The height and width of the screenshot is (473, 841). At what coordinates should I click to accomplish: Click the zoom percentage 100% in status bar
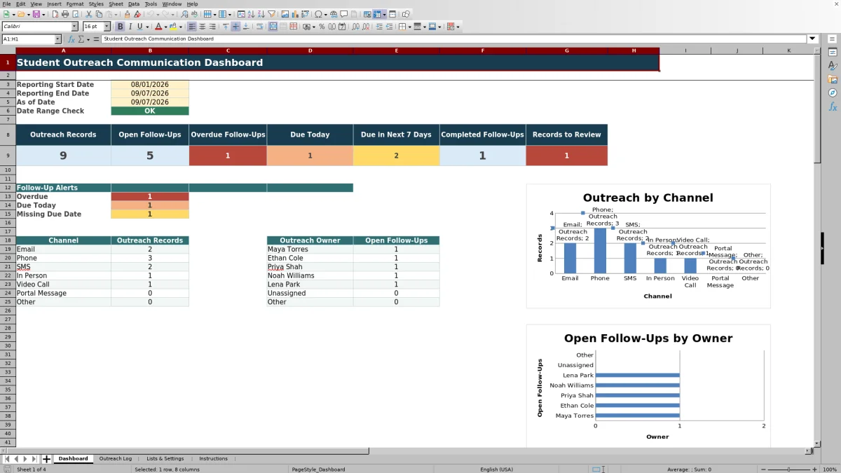(830, 469)
